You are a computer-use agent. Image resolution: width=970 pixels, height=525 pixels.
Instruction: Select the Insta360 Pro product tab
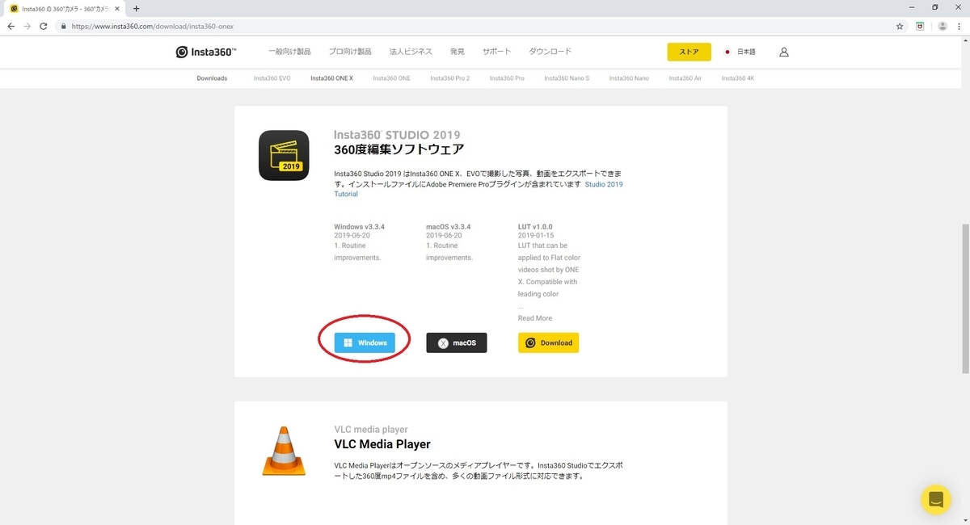507,78
